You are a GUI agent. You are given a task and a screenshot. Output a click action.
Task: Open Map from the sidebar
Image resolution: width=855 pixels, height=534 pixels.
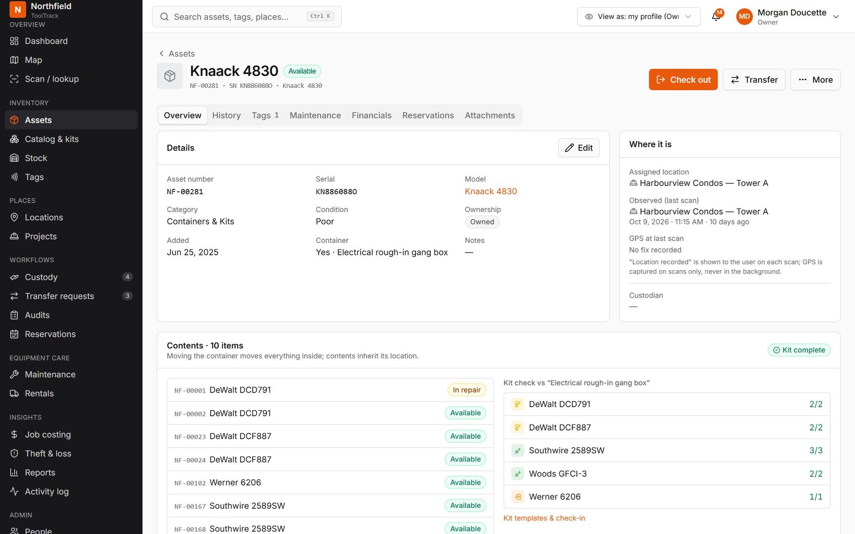[x=71, y=60]
